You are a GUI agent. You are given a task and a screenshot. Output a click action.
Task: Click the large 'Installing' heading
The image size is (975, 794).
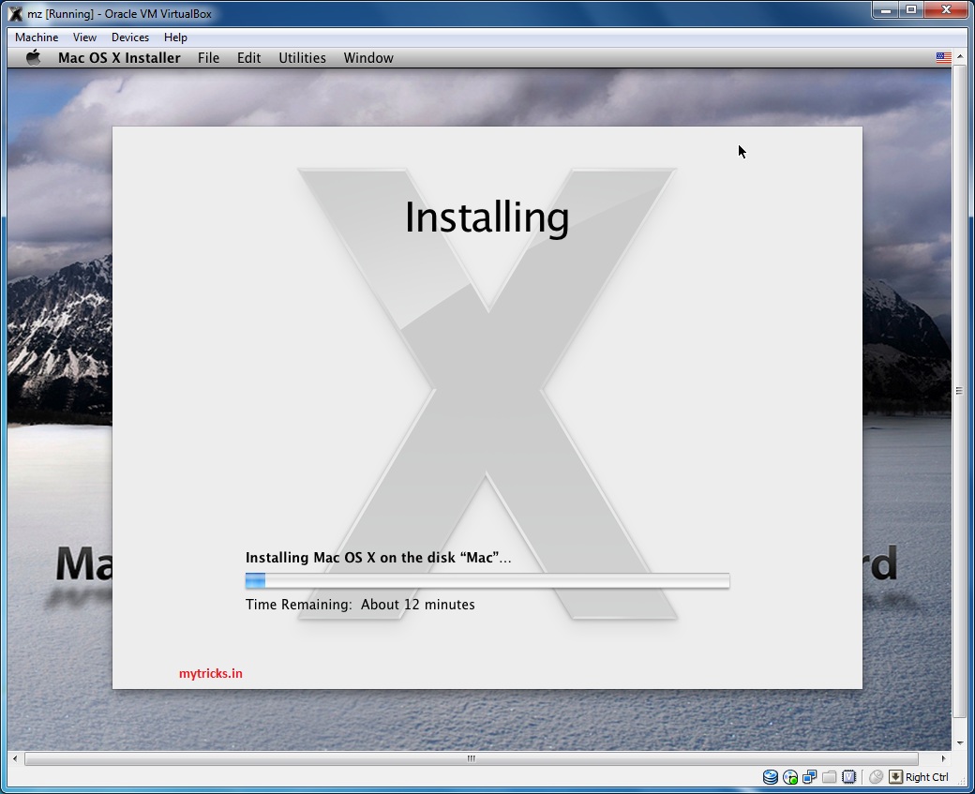pyautogui.click(x=487, y=217)
